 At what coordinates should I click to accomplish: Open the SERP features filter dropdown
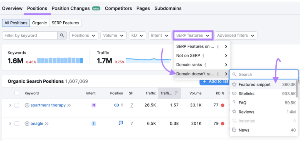pyautogui.click(x=193, y=36)
